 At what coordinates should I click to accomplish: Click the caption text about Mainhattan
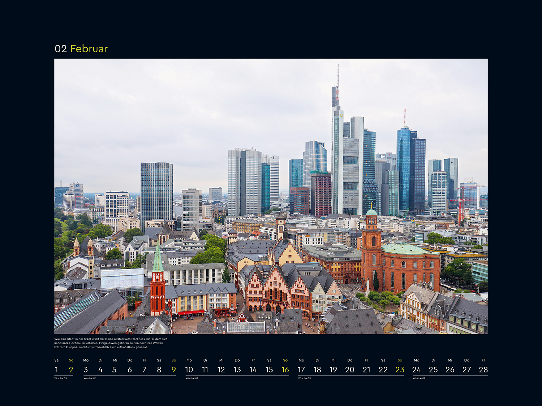(108, 344)
